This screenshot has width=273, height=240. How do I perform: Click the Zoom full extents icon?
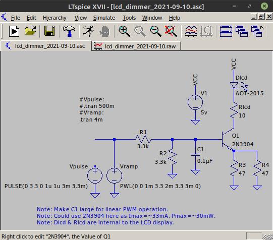tap(171, 31)
